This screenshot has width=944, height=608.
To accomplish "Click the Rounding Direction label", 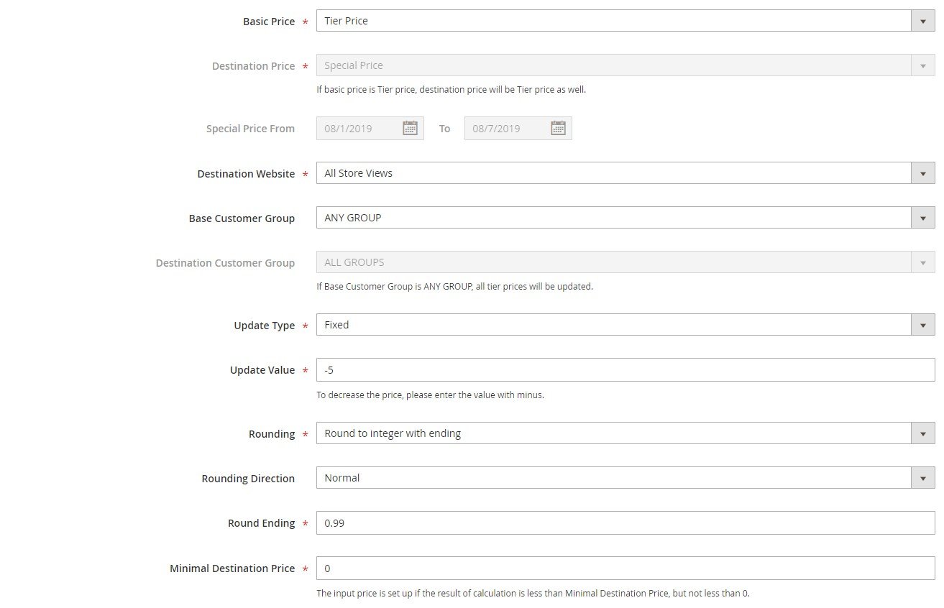I will pyautogui.click(x=248, y=479).
